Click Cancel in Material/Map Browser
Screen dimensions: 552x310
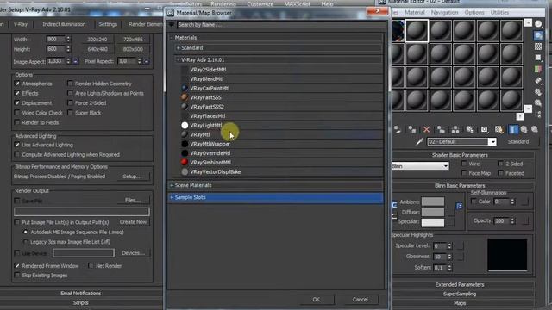(x=360, y=300)
